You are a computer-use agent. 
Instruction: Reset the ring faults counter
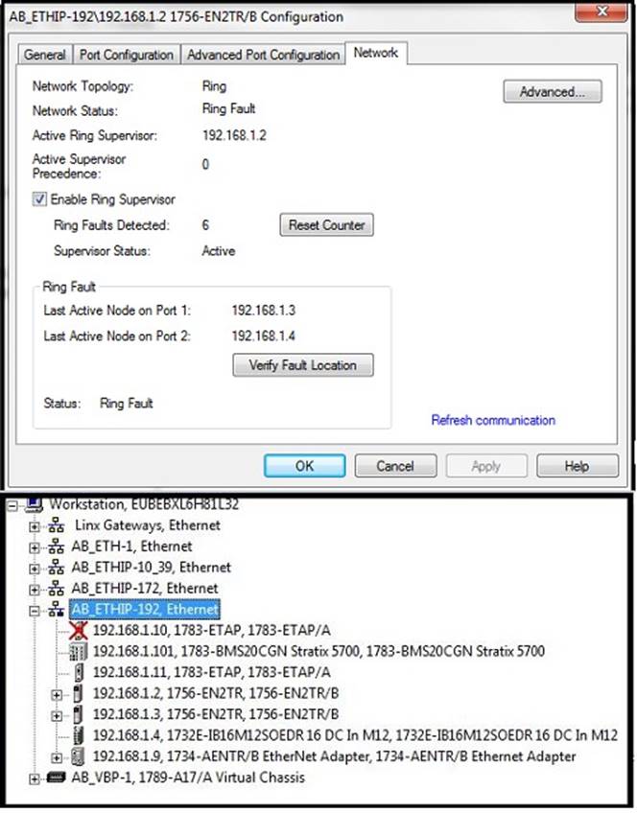pos(327,225)
